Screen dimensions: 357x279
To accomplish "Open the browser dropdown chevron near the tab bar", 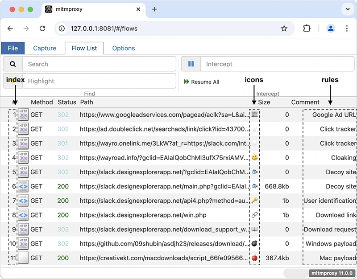I will tap(348, 9).
